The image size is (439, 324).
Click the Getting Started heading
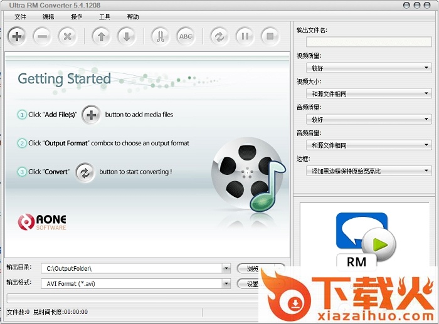tap(65, 79)
